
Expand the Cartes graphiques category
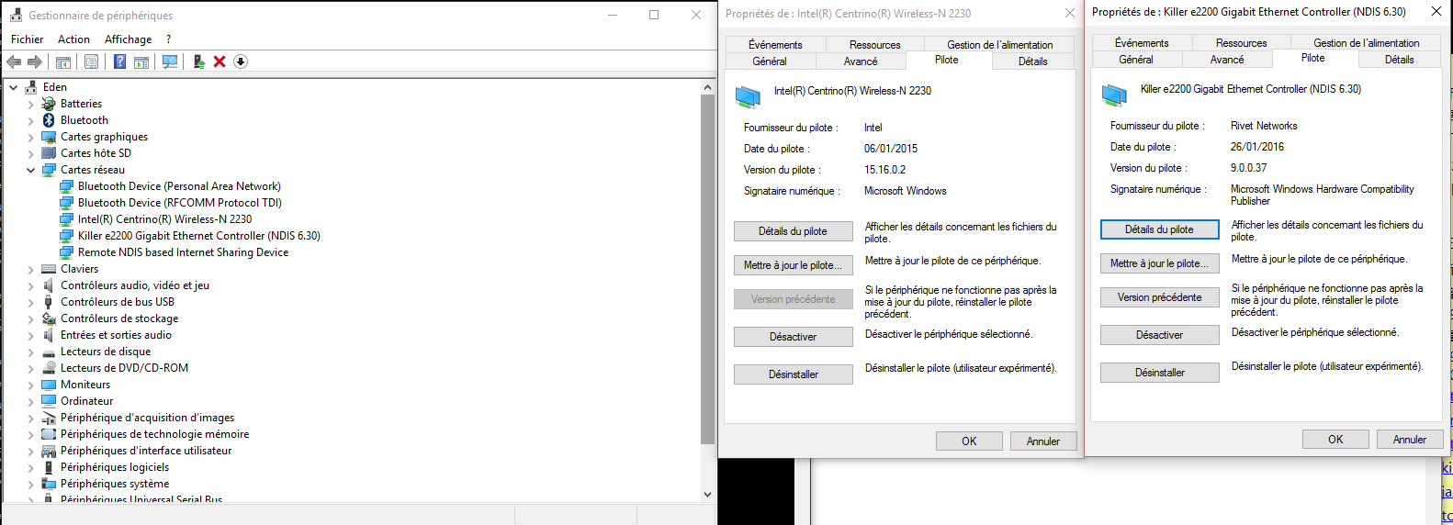click(x=30, y=137)
